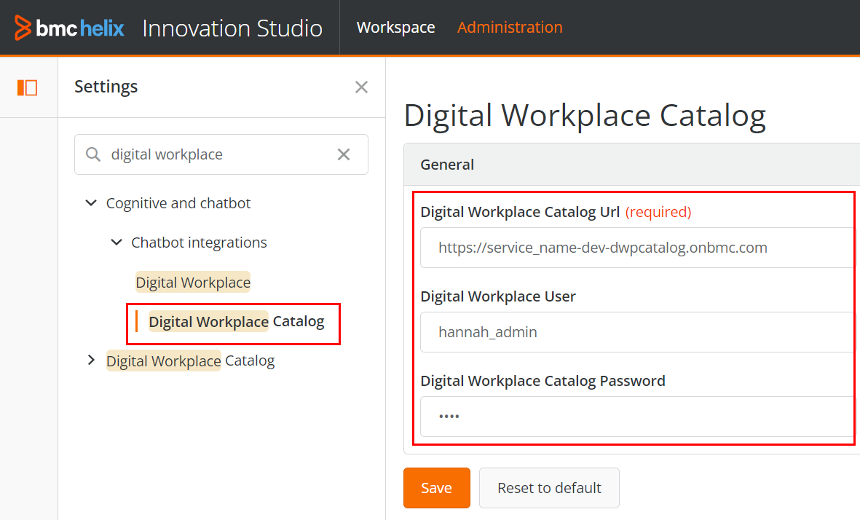Image resolution: width=860 pixels, height=520 pixels.
Task: Click the Save button
Action: pyautogui.click(x=437, y=488)
